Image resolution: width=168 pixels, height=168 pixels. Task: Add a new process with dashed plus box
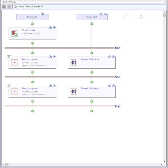point(141,17)
